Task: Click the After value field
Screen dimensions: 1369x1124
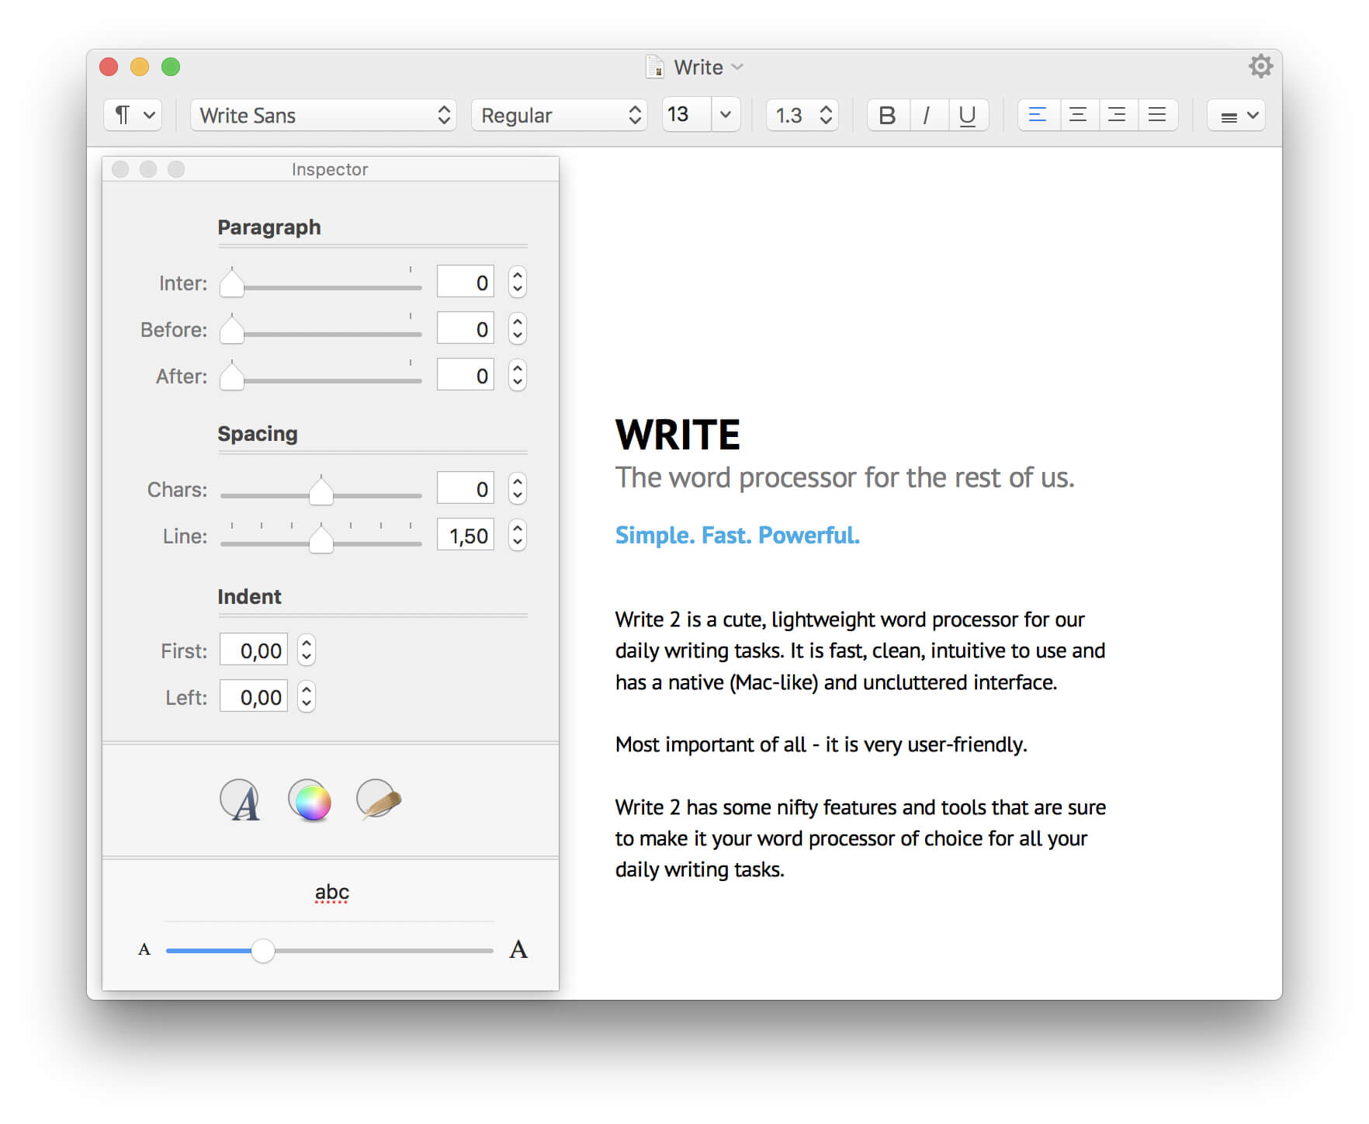Action: (x=466, y=375)
